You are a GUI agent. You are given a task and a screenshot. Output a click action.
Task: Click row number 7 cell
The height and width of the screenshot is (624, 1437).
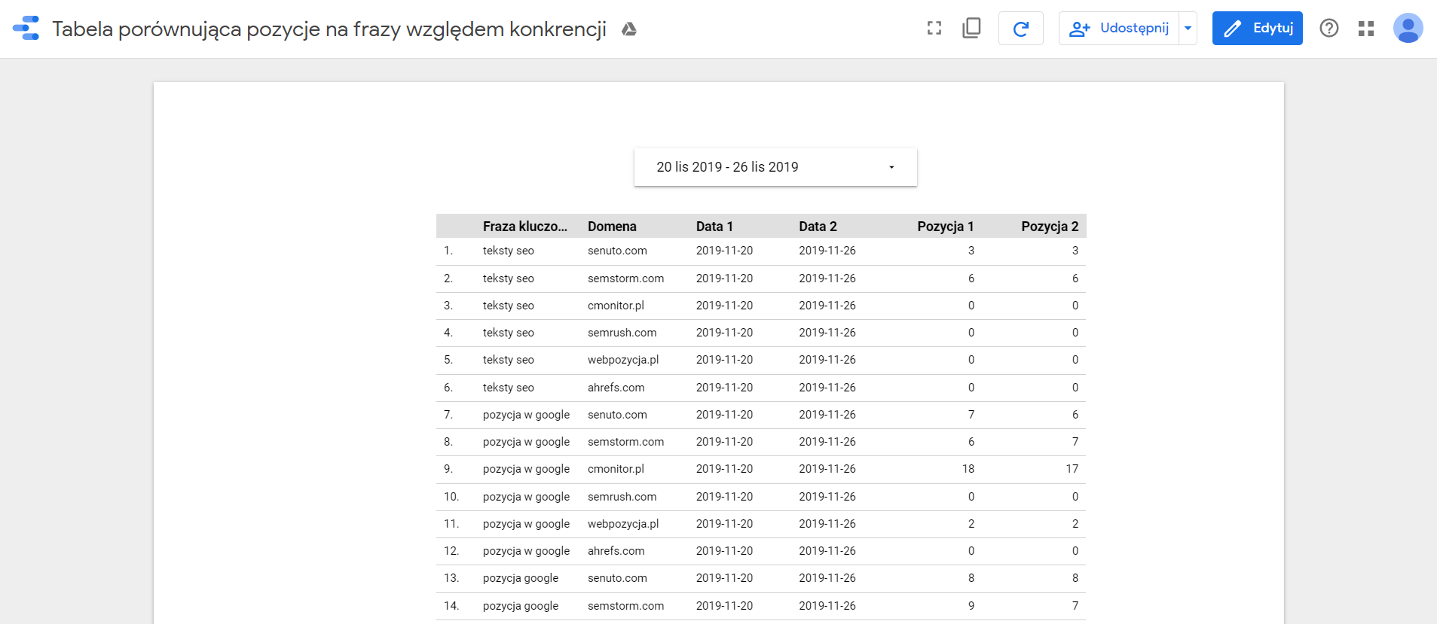click(x=448, y=415)
